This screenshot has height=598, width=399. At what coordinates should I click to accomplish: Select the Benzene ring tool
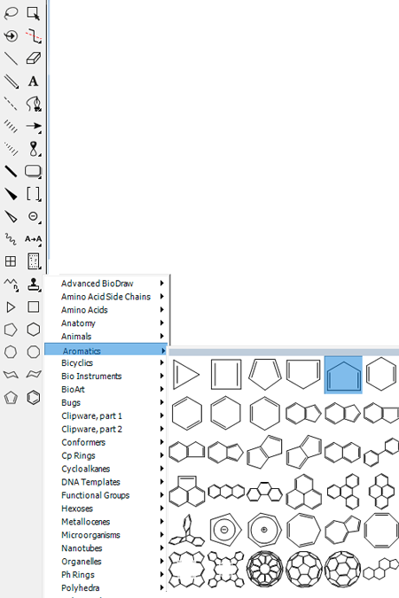pos(34,398)
